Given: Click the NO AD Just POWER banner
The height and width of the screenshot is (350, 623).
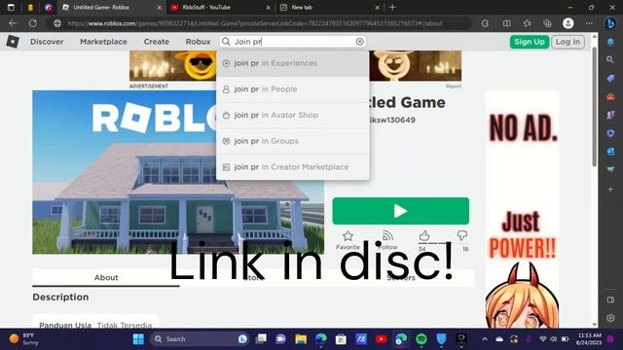Looking at the screenshot, I should 522,209.
